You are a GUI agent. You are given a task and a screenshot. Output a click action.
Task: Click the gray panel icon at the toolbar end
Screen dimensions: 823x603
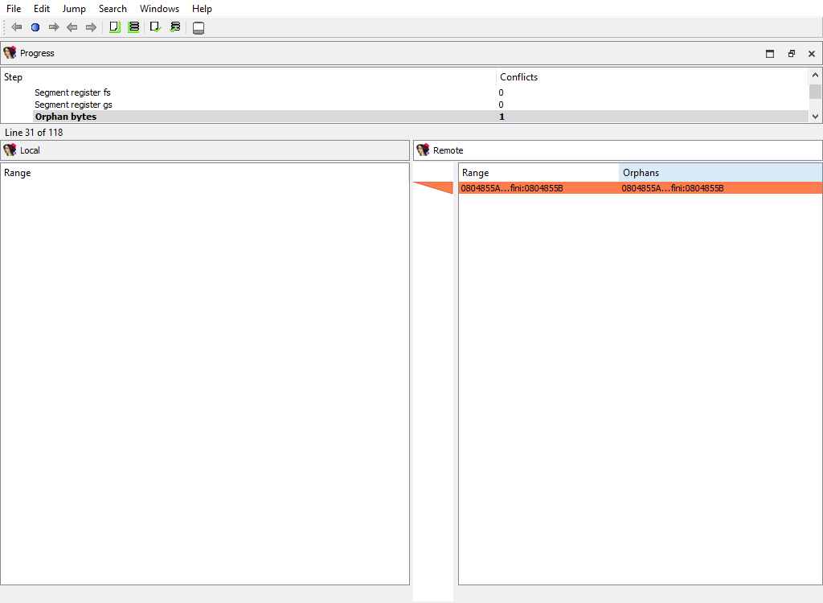point(199,28)
